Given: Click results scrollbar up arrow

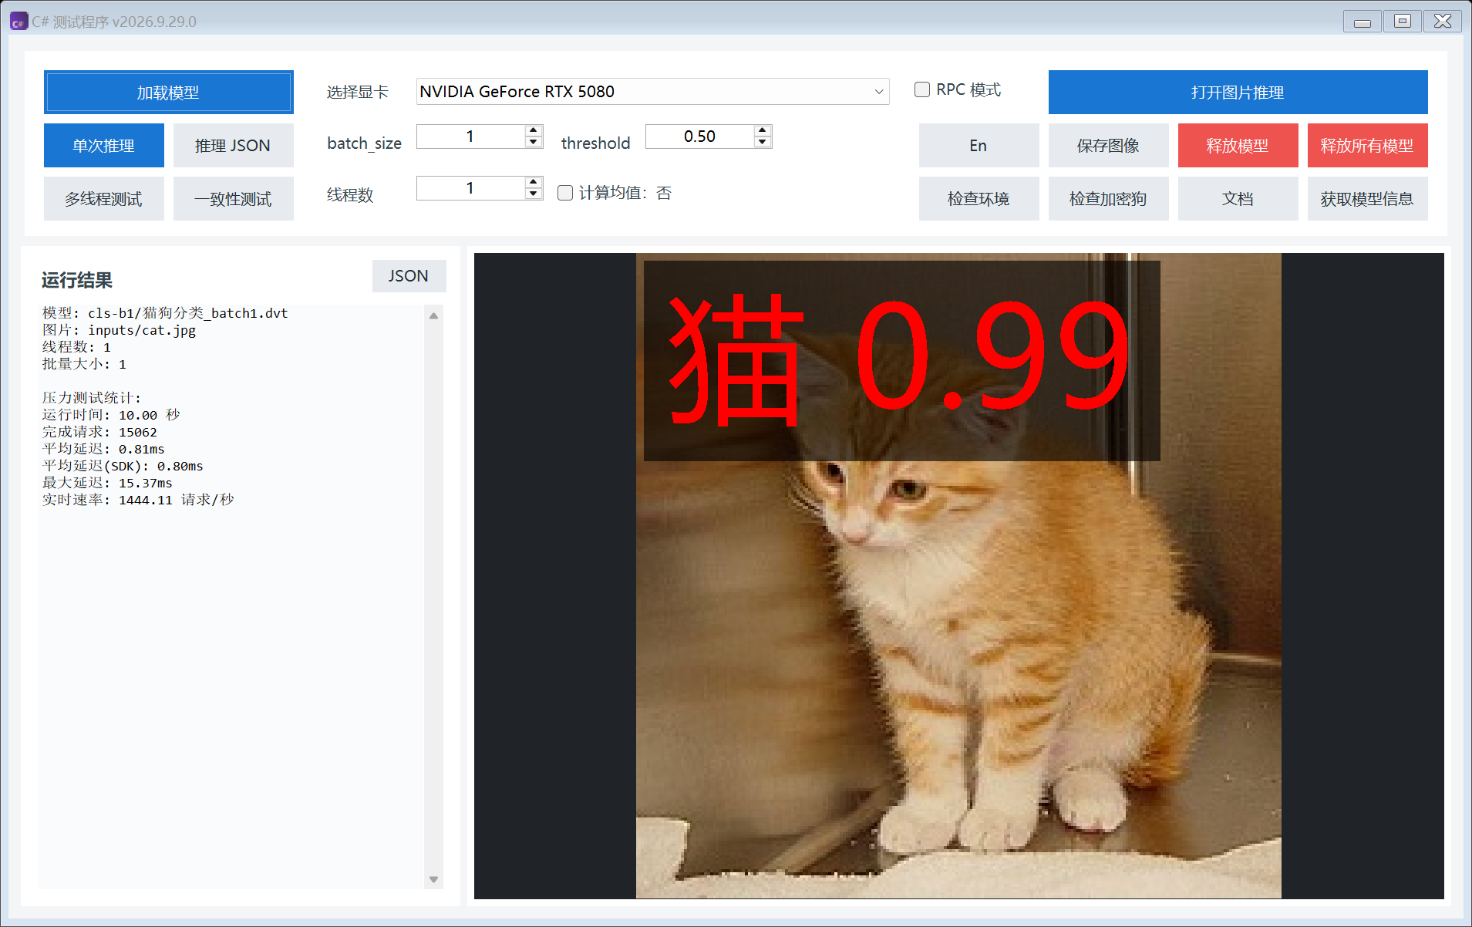Looking at the screenshot, I should click(x=433, y=315).
